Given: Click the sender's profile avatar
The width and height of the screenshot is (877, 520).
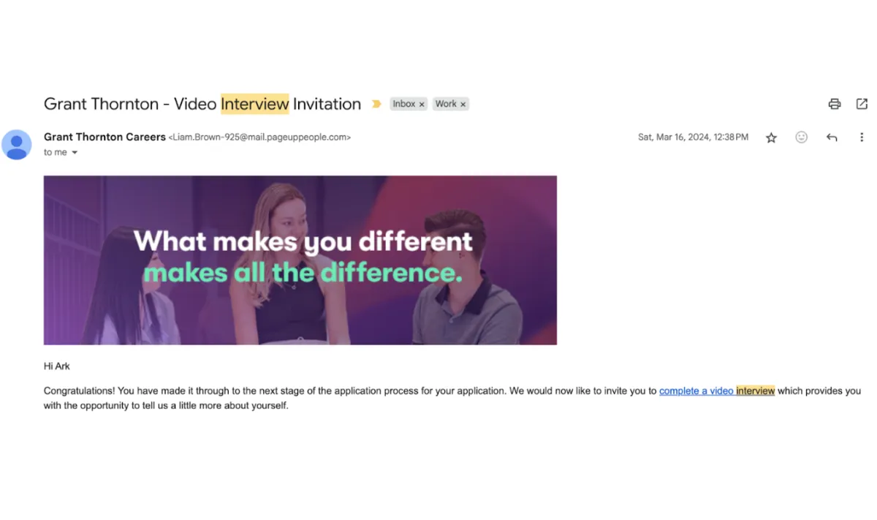Looking at the screenshot, I should click(x=16, y=144).
